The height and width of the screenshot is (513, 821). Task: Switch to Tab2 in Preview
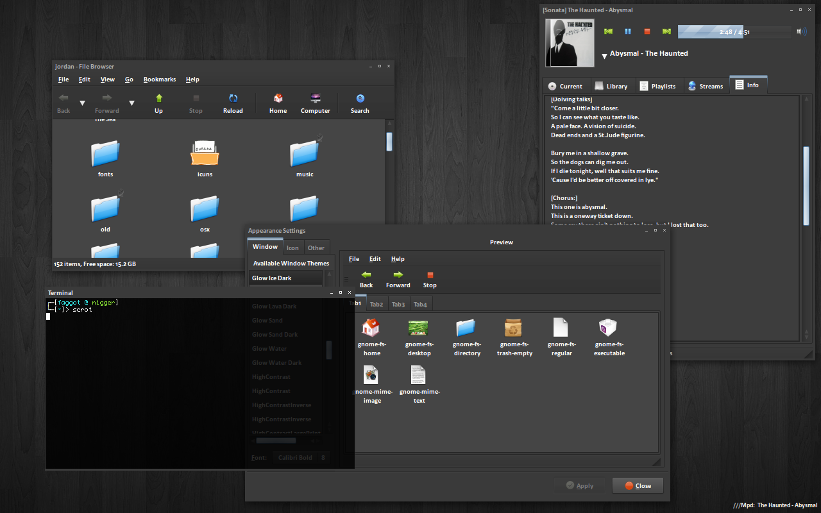[x=377, y=304]
